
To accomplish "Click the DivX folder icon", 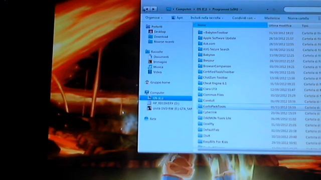I will click(200, 135).
